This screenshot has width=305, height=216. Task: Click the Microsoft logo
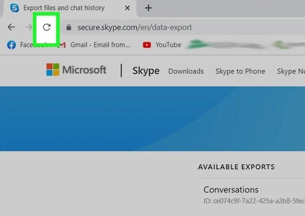76,70
